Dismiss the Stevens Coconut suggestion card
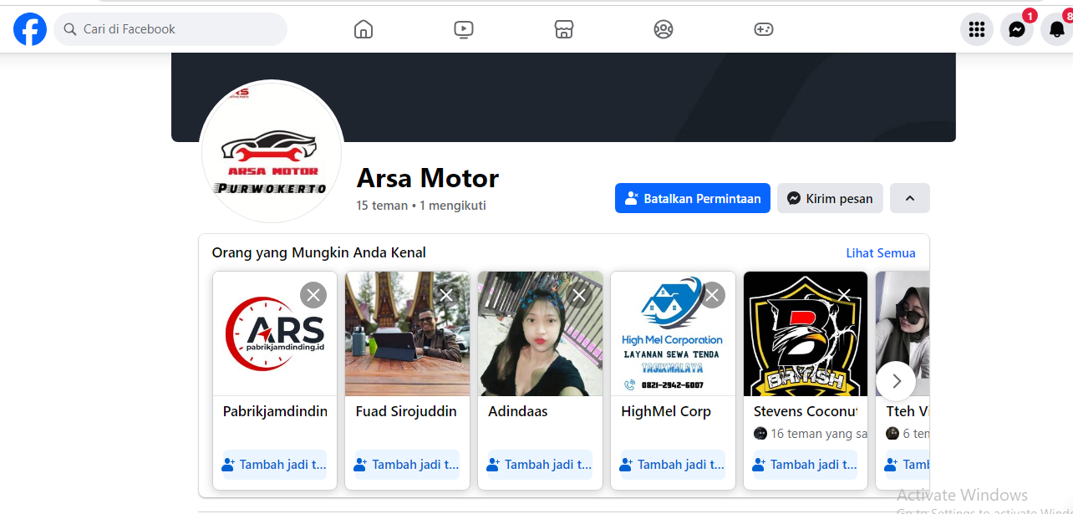1073x514 pixels. [x=844, y=295]
